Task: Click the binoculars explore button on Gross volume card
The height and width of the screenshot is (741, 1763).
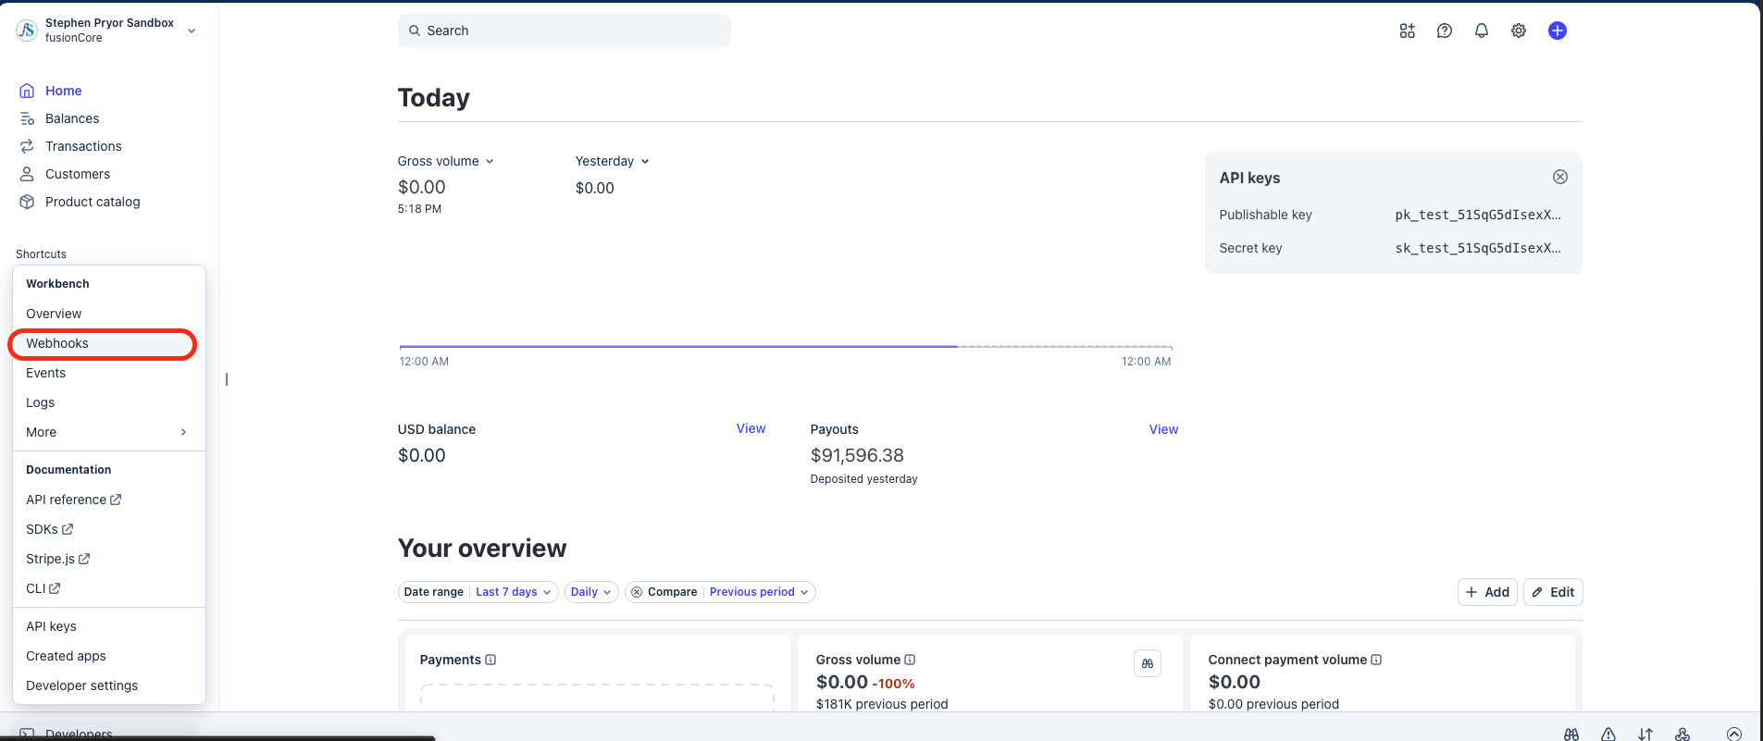Action: (1147, 663)
